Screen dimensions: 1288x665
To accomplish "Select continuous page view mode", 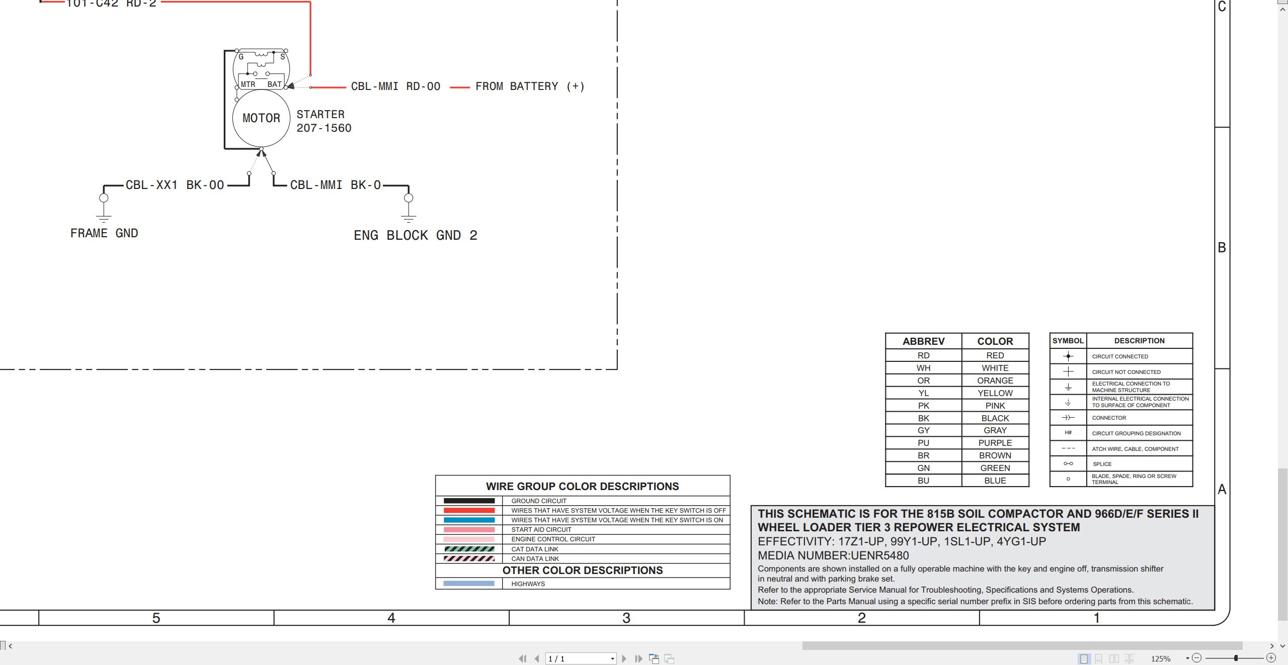I will pyautogui.click(x=1099, y=658).
